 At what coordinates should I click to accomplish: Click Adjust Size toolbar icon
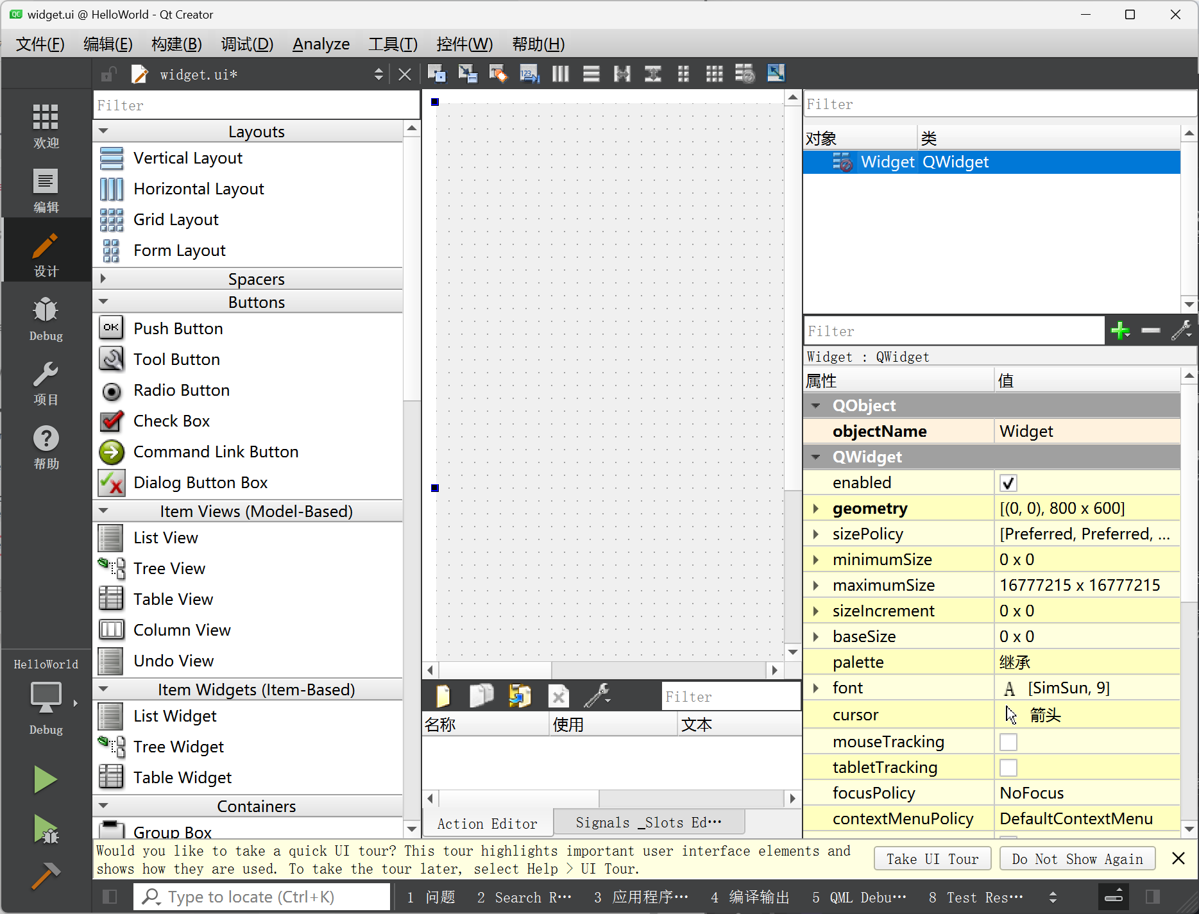776,74
